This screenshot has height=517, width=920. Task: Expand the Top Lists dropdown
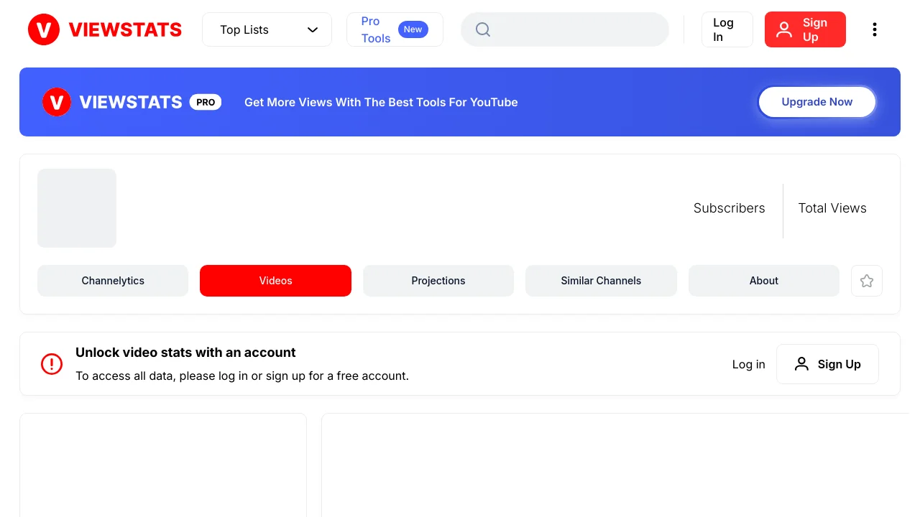[x=267, y=29]
